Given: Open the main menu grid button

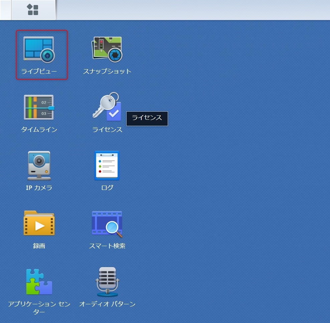Looking at the screenshot, I should point(33,10).
